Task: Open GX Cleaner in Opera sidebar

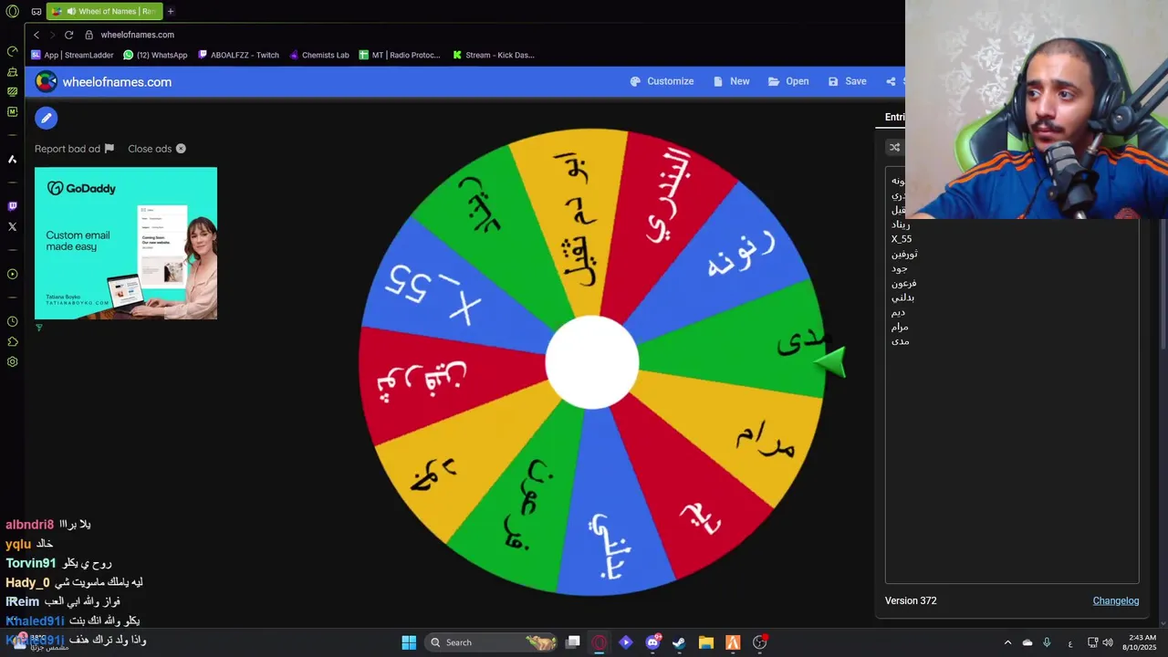Action: [x=12, y=71]
